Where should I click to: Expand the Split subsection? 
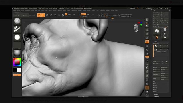click(154, 82)
